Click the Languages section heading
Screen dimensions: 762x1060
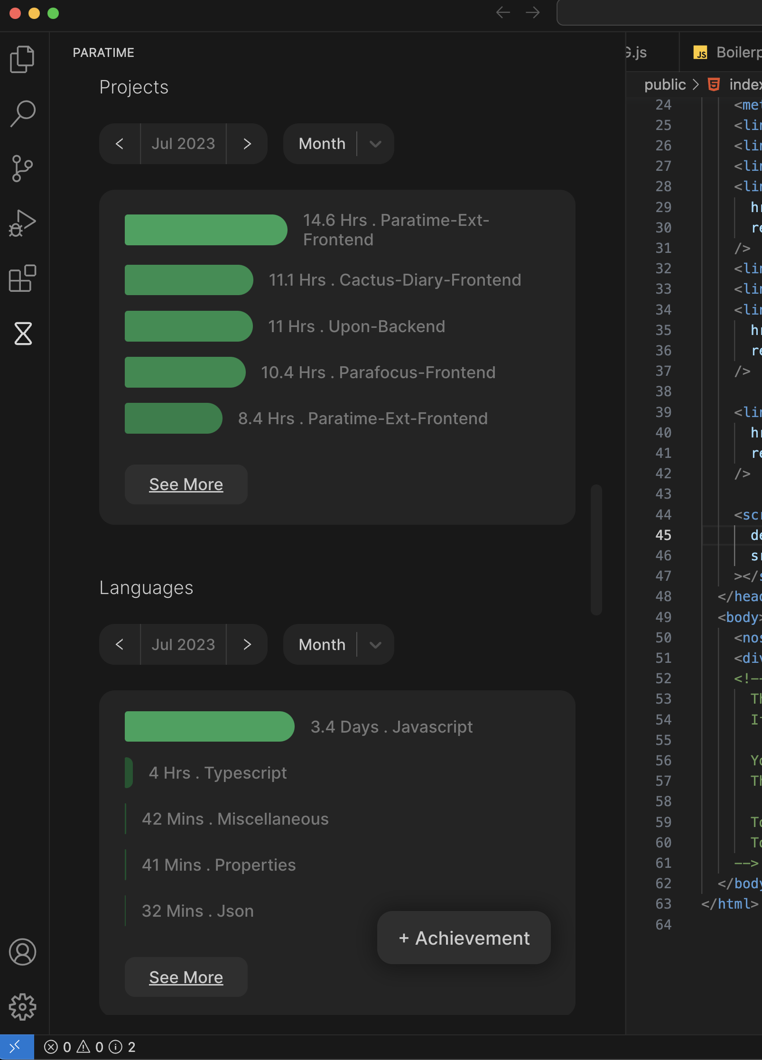146,588
